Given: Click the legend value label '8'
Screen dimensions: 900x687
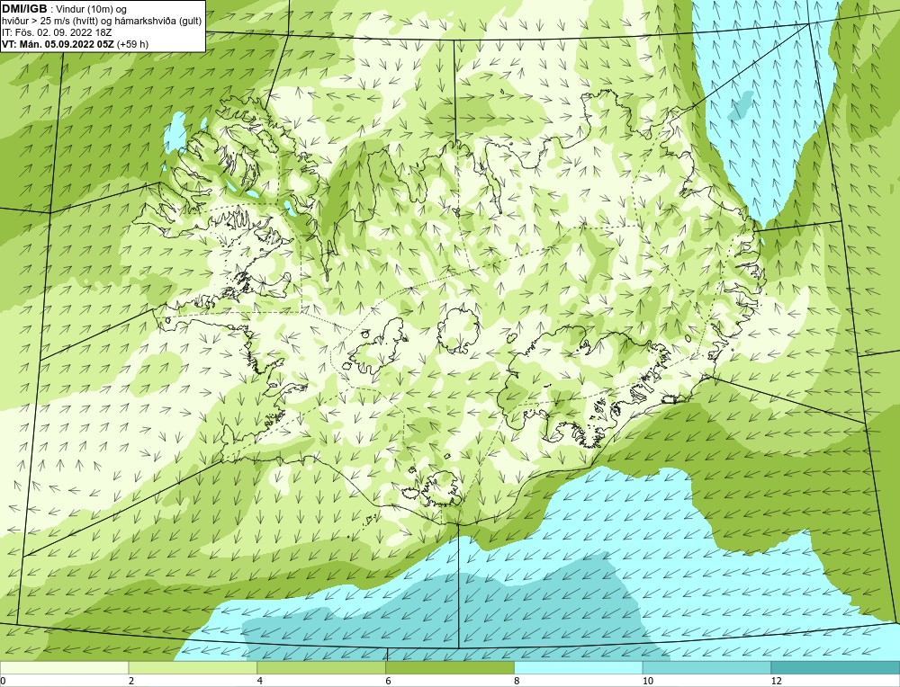Looking at the screenshot, I should (517, 681).
